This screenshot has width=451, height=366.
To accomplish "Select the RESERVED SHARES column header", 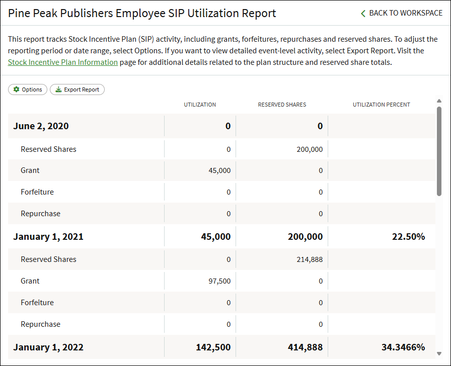I will [282, 105].
